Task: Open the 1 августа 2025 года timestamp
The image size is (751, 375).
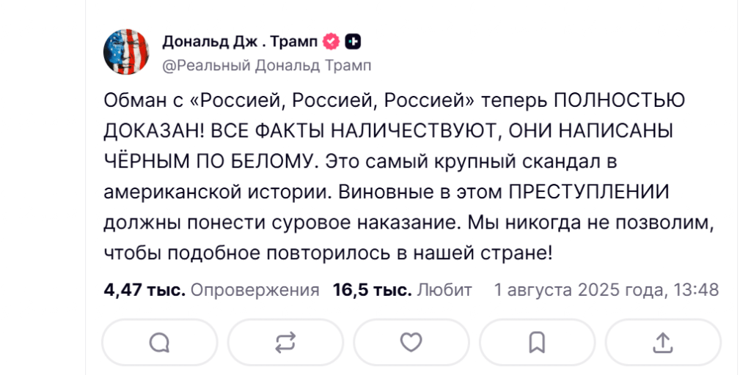Action: 581,290
